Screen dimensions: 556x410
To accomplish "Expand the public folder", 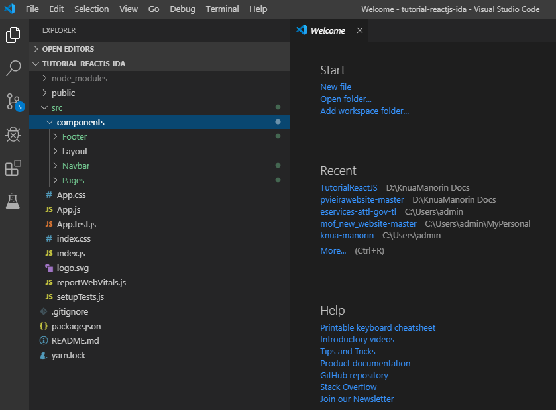I will point(159,93).
